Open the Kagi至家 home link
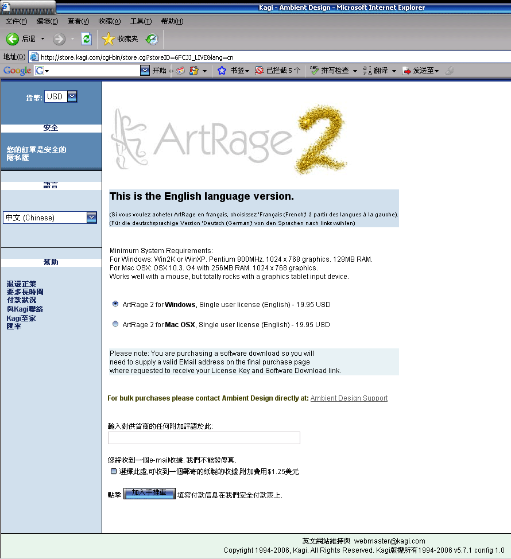This screenshot has width=511, height=559. point(21,318)
